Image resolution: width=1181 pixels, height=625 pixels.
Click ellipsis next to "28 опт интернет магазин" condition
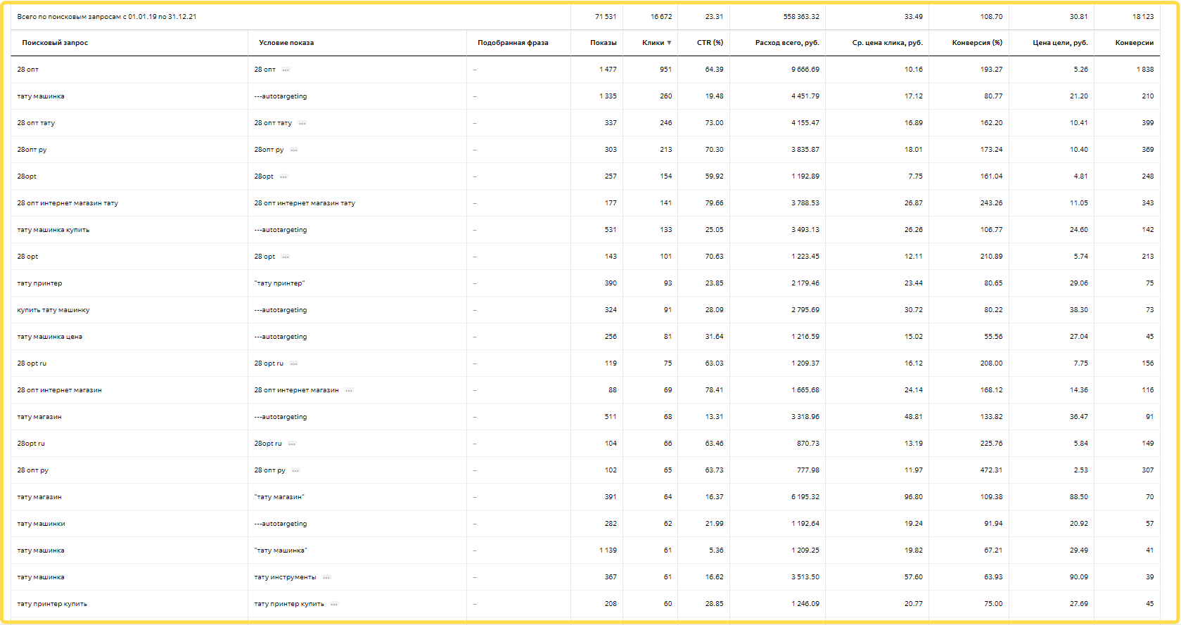coord(349,390)
